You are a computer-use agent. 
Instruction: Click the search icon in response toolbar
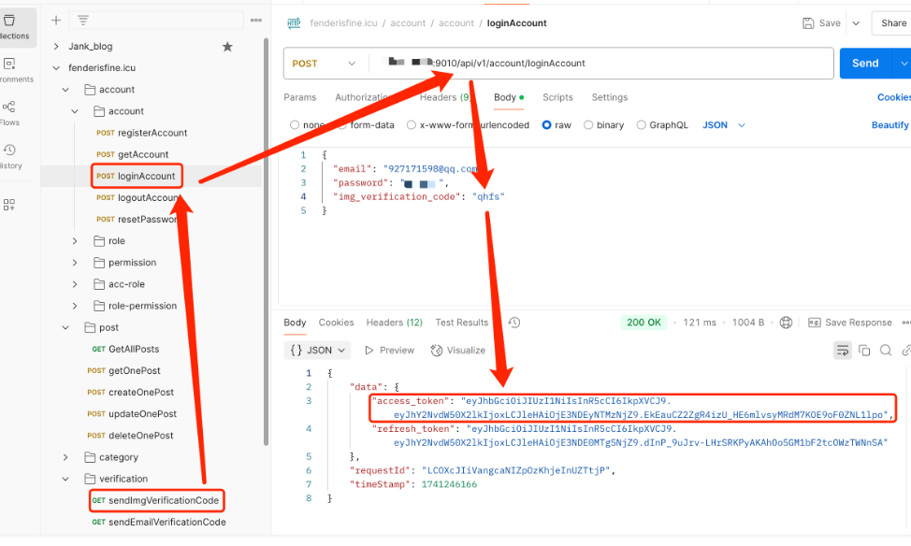pos(886,350)
